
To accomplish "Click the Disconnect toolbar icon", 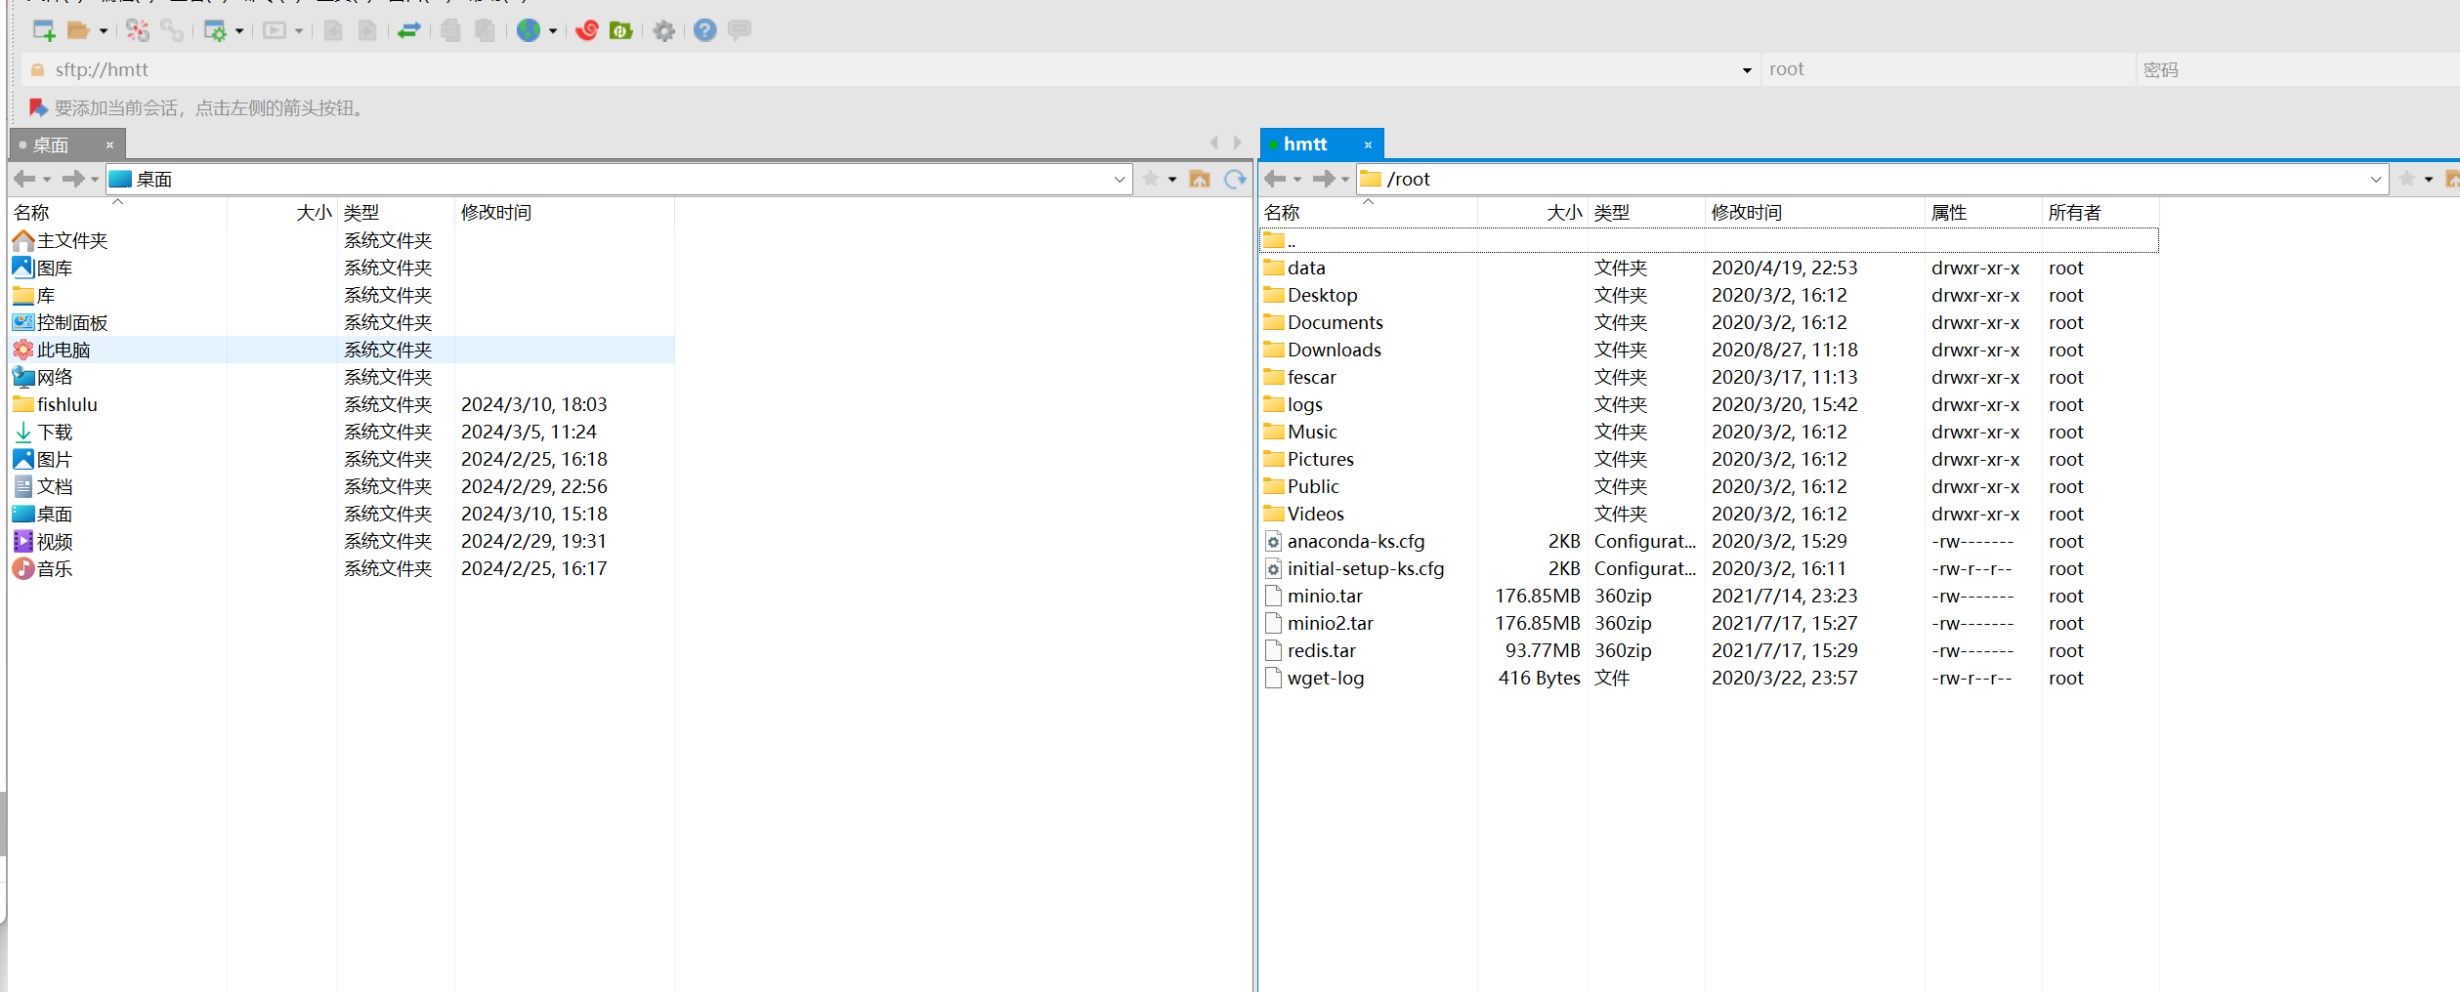I will coord(138,30).
